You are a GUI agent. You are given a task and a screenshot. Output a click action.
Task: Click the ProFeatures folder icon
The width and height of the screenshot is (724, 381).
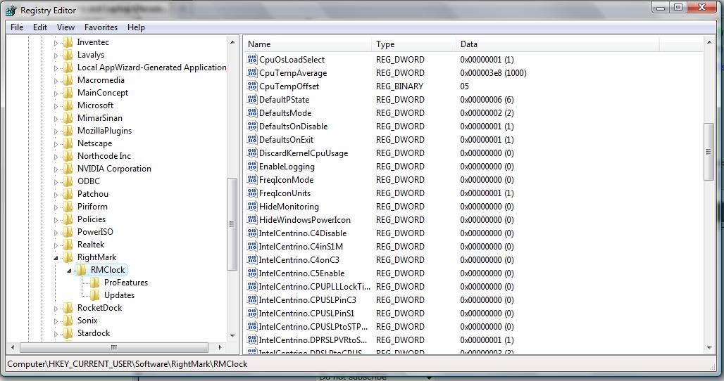(95, 283)
